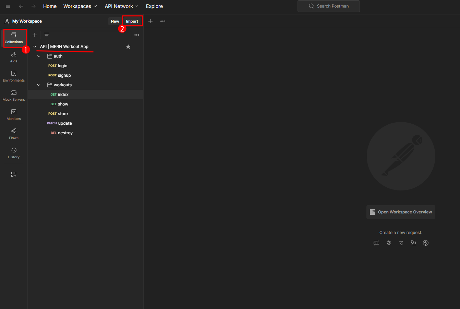Viewport: 460px width, 309px height.
Task: Open the PATCH update request
Action: click(x=59, y=123)
